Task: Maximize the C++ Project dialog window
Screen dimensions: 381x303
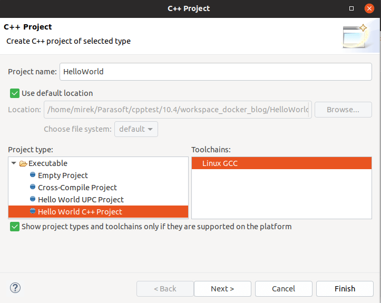Action: (x=351, y=8)
